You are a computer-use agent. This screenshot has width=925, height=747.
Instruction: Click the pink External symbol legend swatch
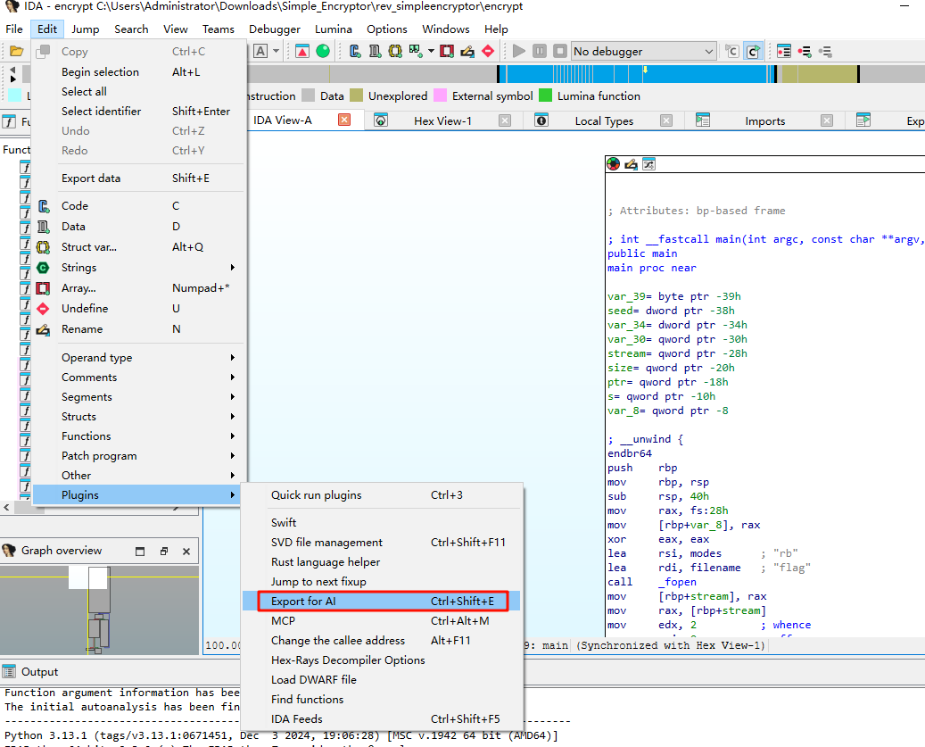[x=440, y=96]
